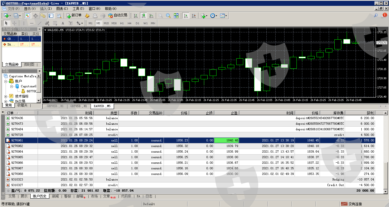Click the zoom out magnifier icon

[168, 16]
